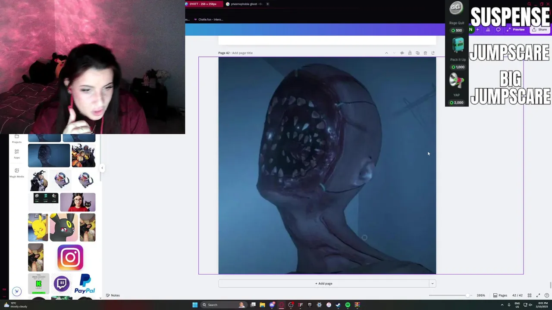Delete page 42 with the trash icon
Screen dimensions: 552x310
point(425,53)
